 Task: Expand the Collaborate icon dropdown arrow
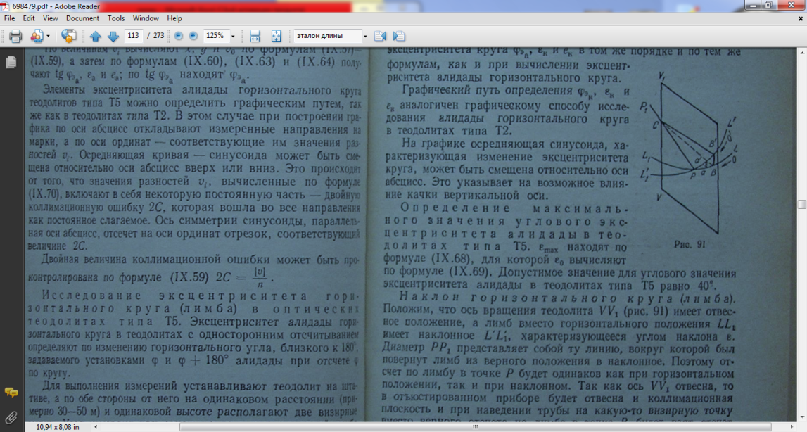(x=49, y=36)
